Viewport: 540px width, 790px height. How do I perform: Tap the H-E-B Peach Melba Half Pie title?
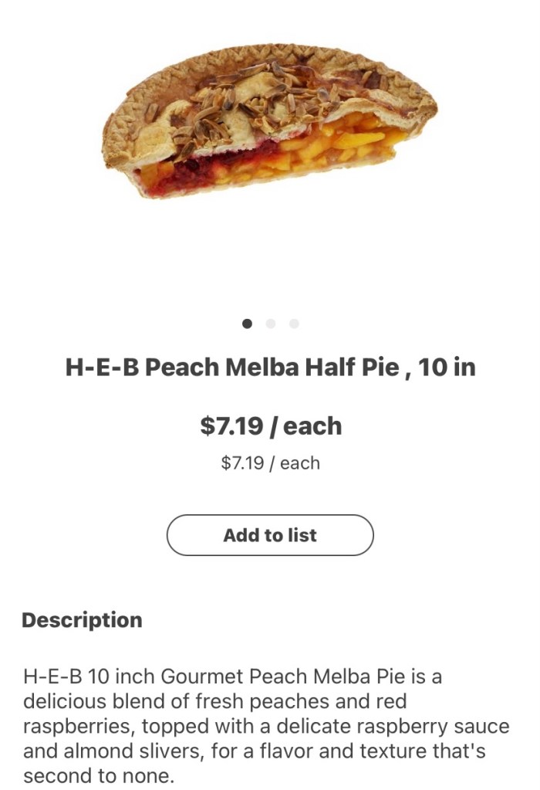pos(270,368)
